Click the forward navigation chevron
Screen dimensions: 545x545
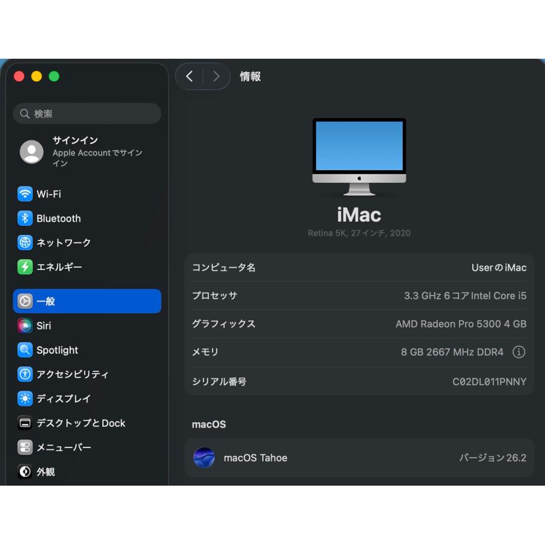point(216,76)
